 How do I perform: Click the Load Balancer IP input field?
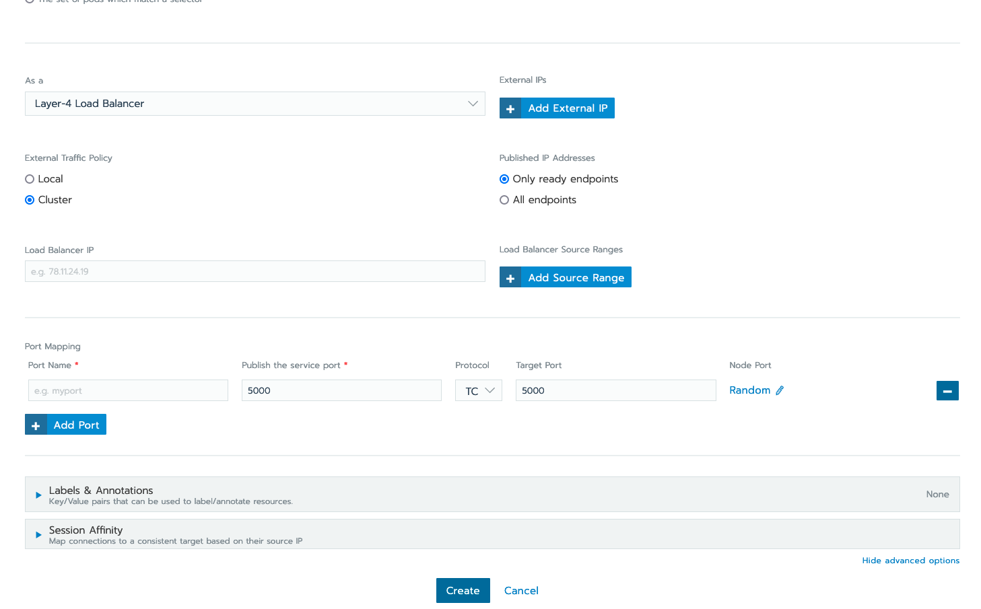point(255,271)
